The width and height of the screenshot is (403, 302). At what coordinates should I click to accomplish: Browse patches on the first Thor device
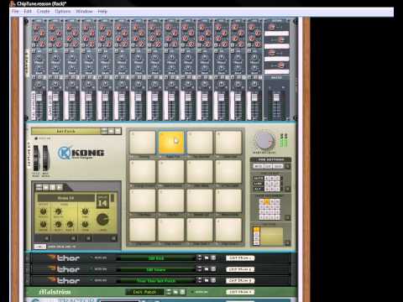pyautogui.click(x=207, y=258)
